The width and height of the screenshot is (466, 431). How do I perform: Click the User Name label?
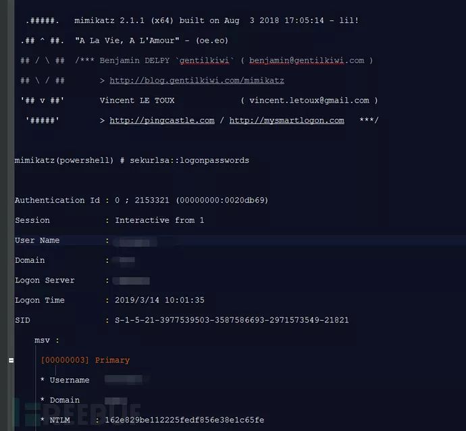tap(37, 240)
